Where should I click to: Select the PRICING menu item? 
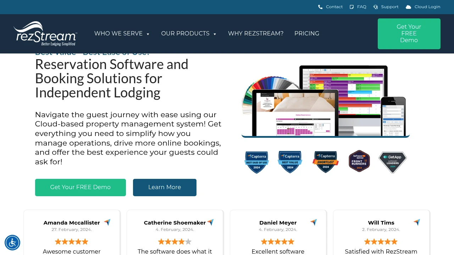[x=307, y=34]
